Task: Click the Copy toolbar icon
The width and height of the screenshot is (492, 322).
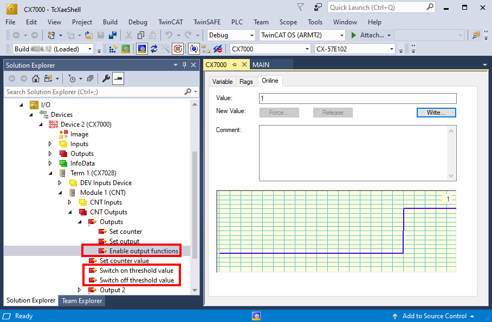Action: coord(141,35)
